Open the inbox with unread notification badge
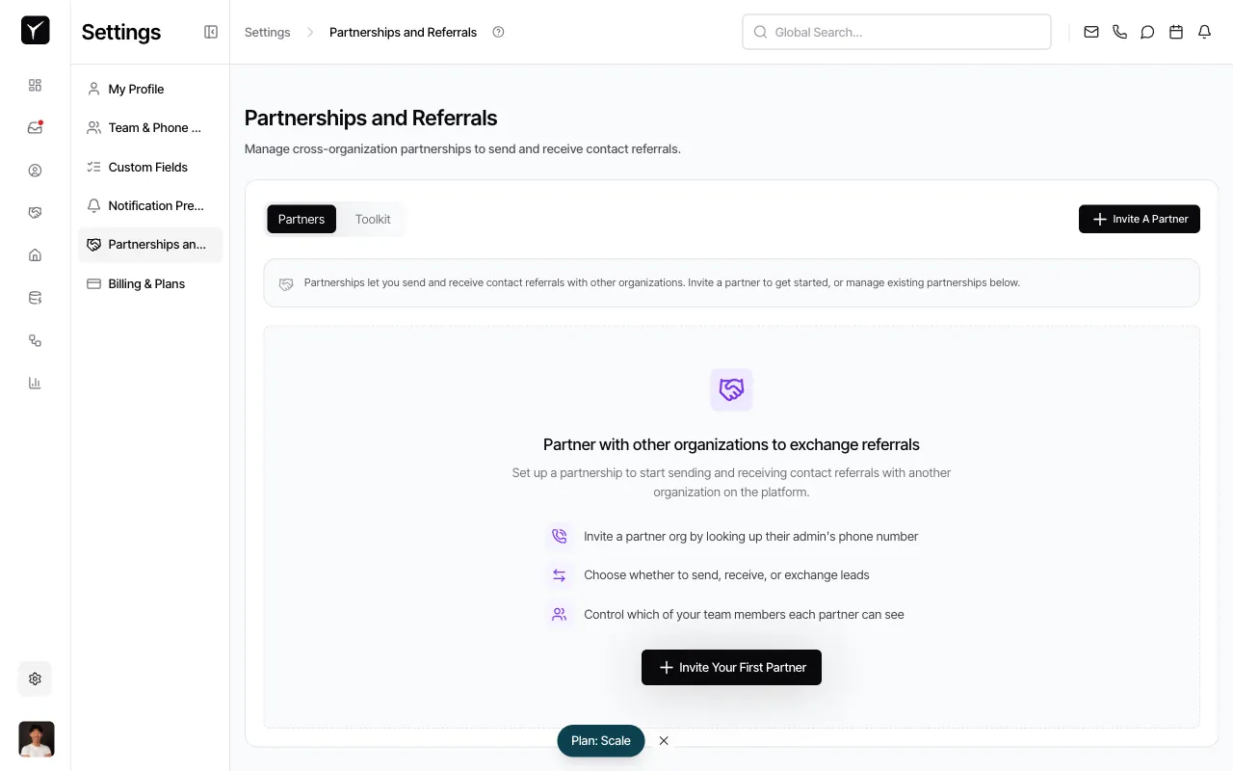Image resolution: width=1233 pixels, height=771 pixels. point(35,127)
